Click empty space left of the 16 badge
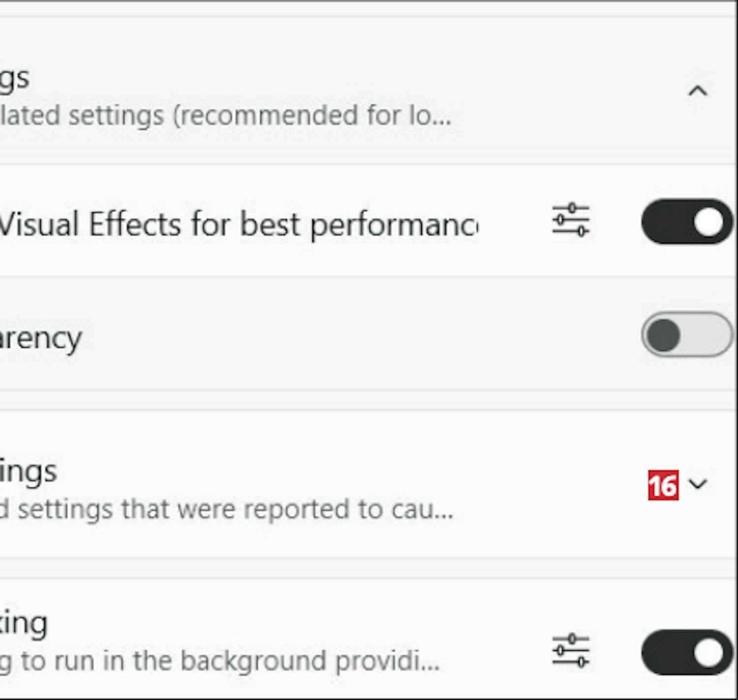 coord(551,485)
